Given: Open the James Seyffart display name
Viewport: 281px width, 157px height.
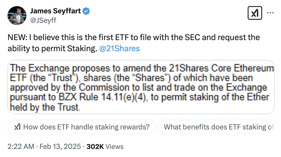Looking at the screenshot, I should 55,11.
